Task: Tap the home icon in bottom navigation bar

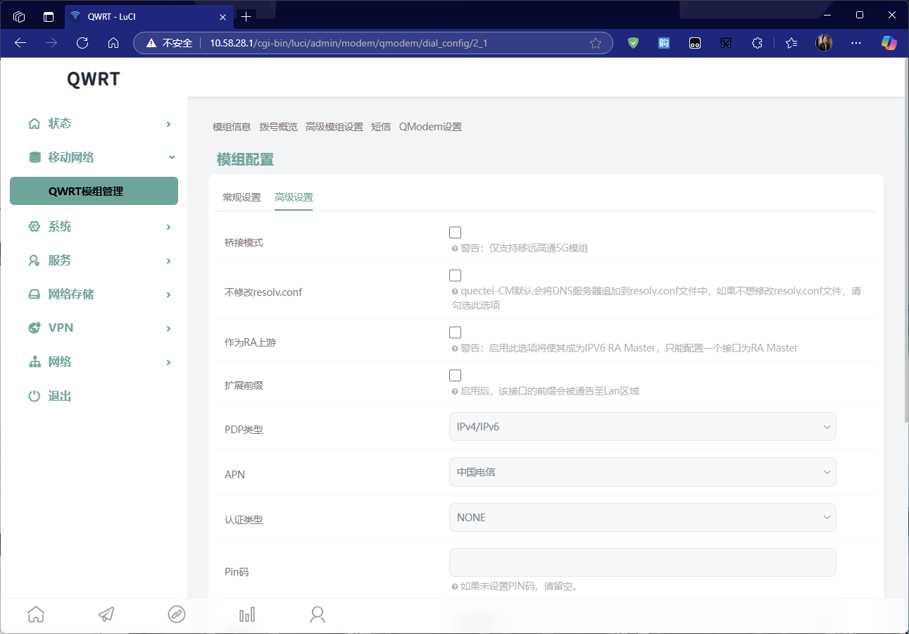Action: click(36, 614)
